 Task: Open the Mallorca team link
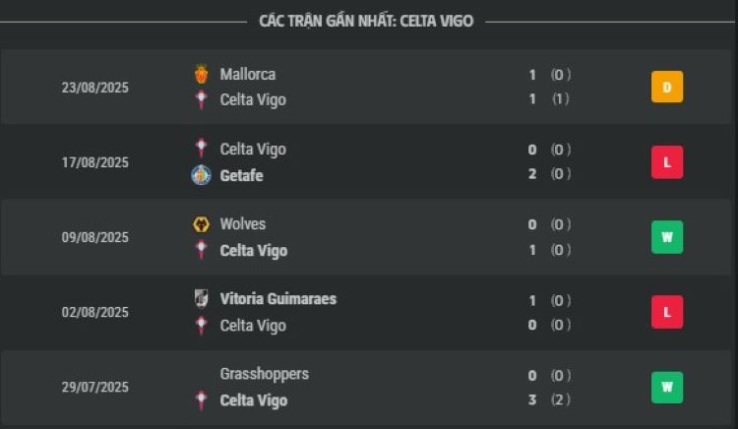(248, 75)
